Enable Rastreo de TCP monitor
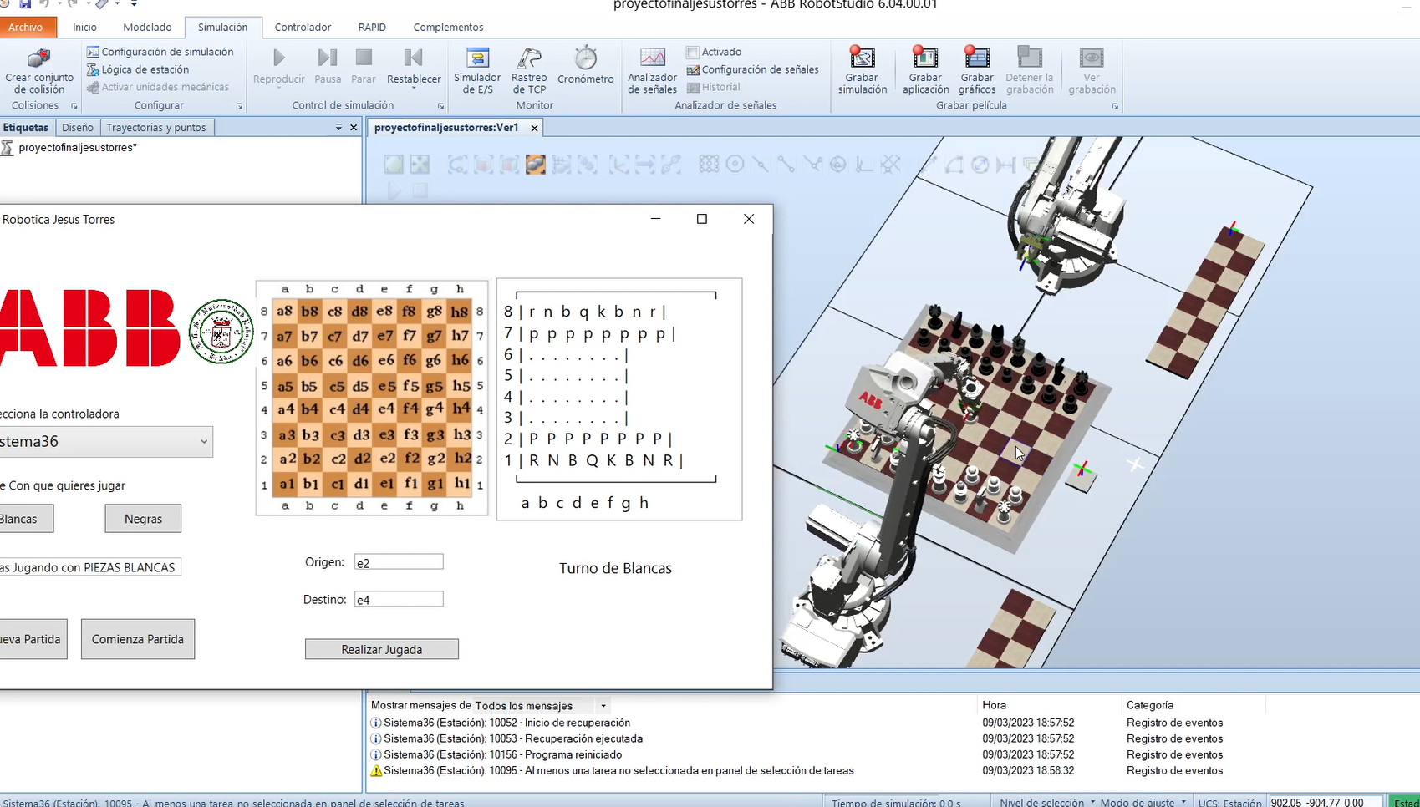The image size is (1420, 807). (x=529, y=70)
